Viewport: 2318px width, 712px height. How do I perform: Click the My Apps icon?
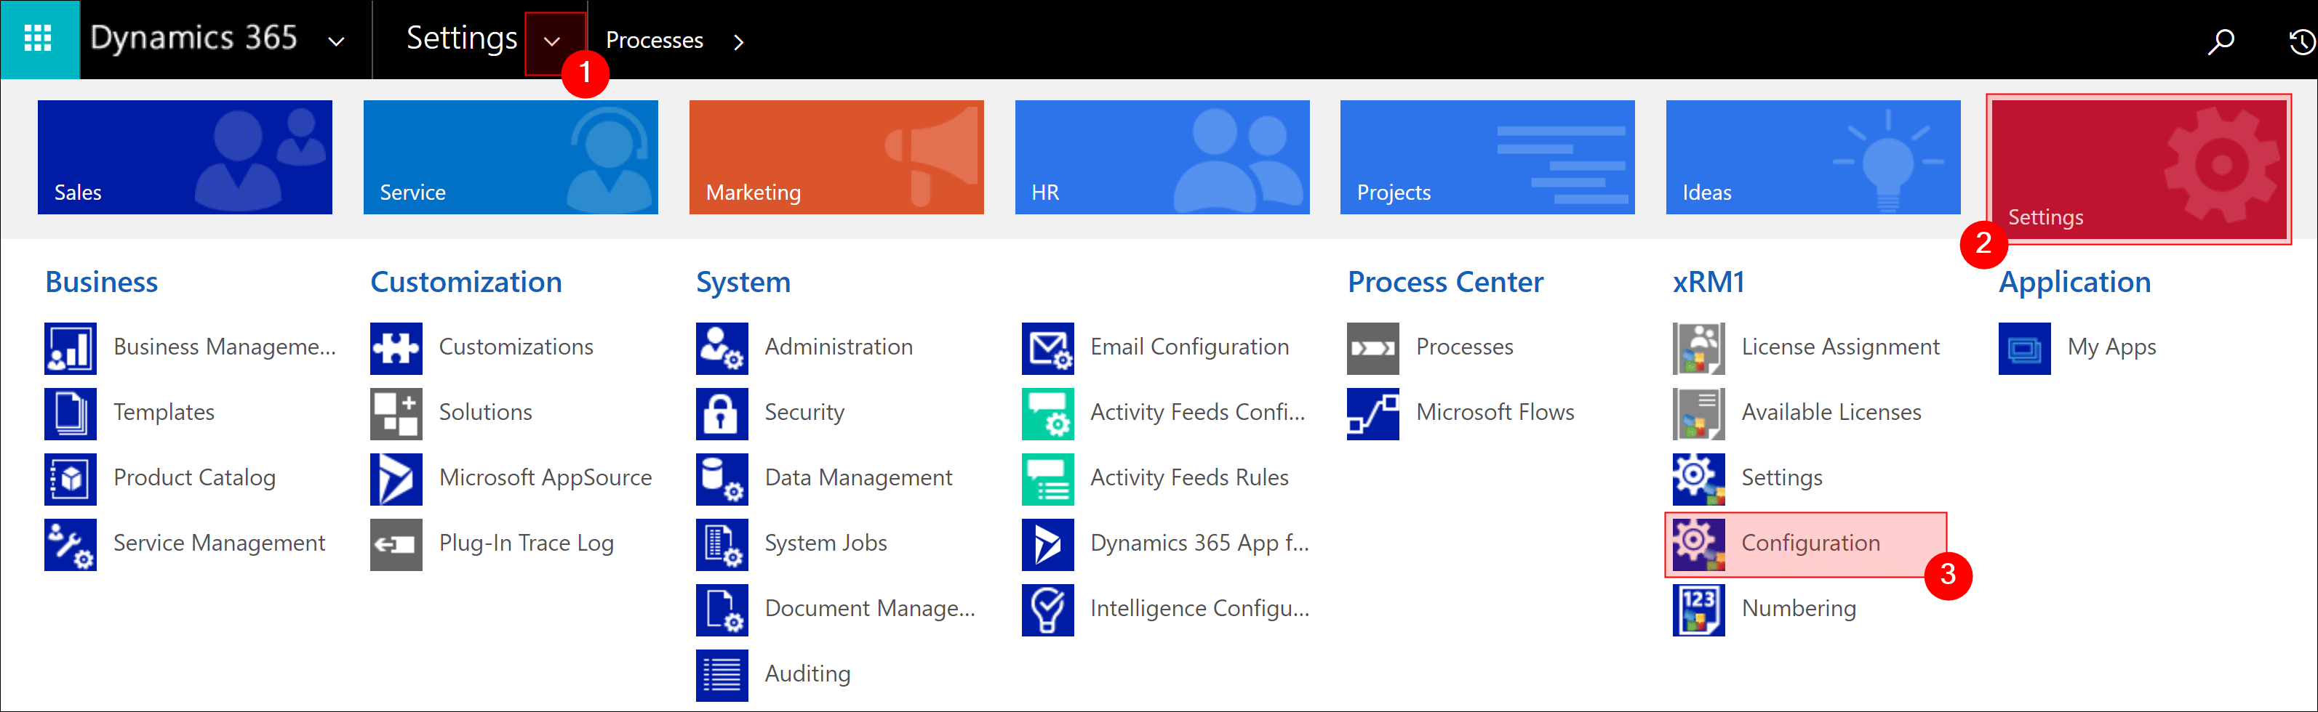(2025, 348)
